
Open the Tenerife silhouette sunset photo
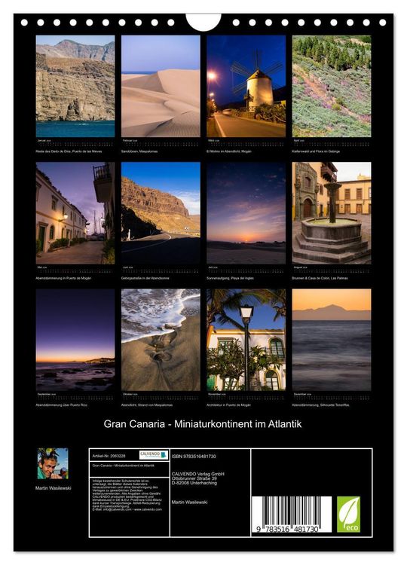click(332, 340)
